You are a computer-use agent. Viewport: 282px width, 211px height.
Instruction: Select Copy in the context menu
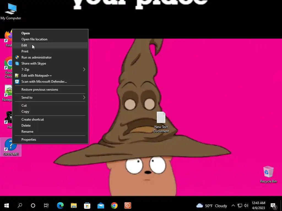tap(50, 112)
